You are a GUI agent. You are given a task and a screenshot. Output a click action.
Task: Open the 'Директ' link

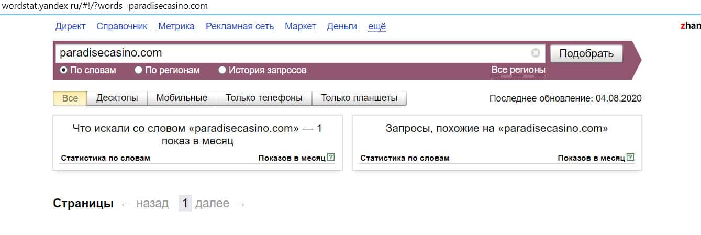click(70, 26)
